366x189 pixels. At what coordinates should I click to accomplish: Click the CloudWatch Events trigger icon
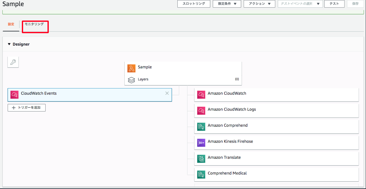coord(15,94)
